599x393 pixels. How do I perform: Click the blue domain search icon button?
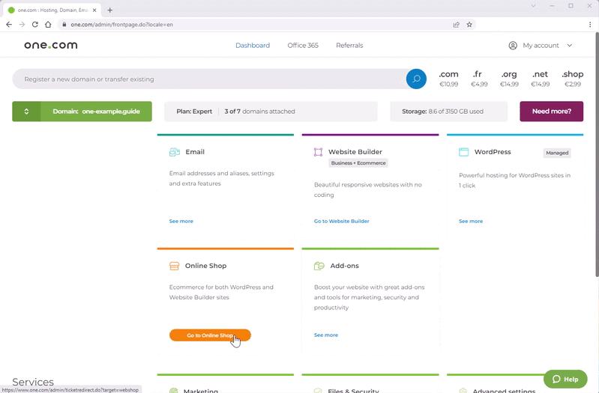click(416, 79)
